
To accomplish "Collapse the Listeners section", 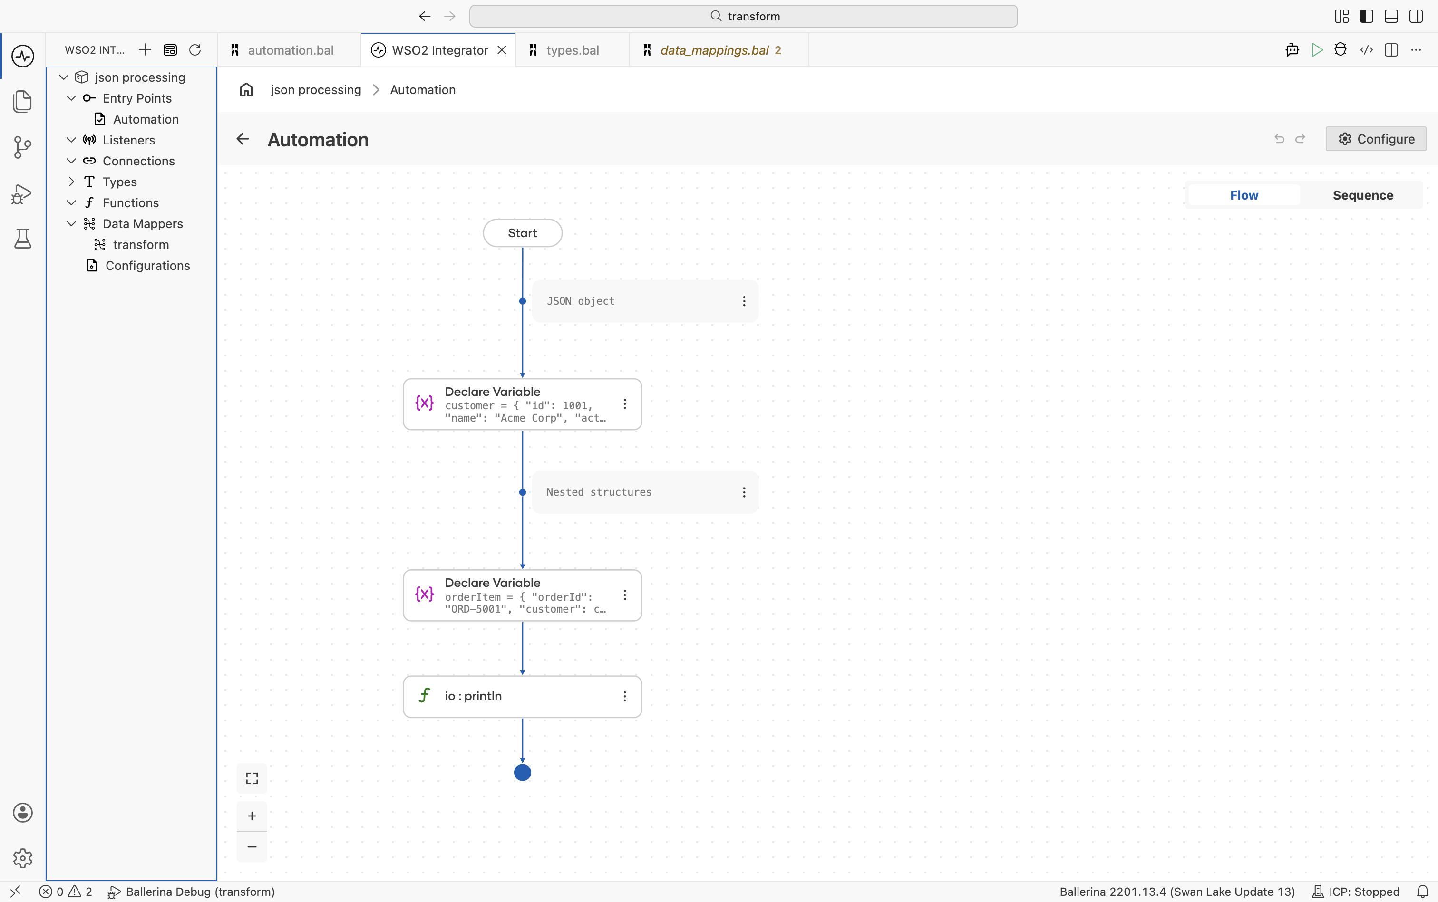I will click(71, 140).
